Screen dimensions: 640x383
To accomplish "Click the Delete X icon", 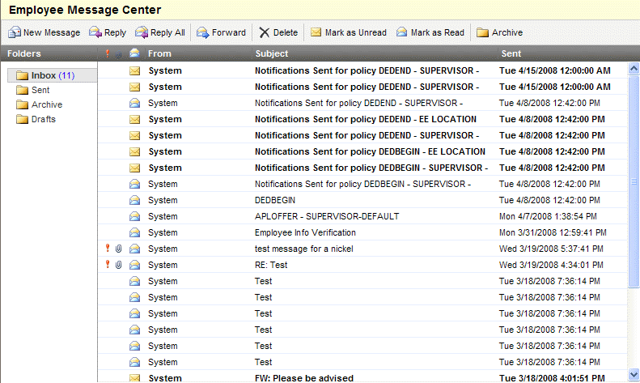I will [265, 33].
